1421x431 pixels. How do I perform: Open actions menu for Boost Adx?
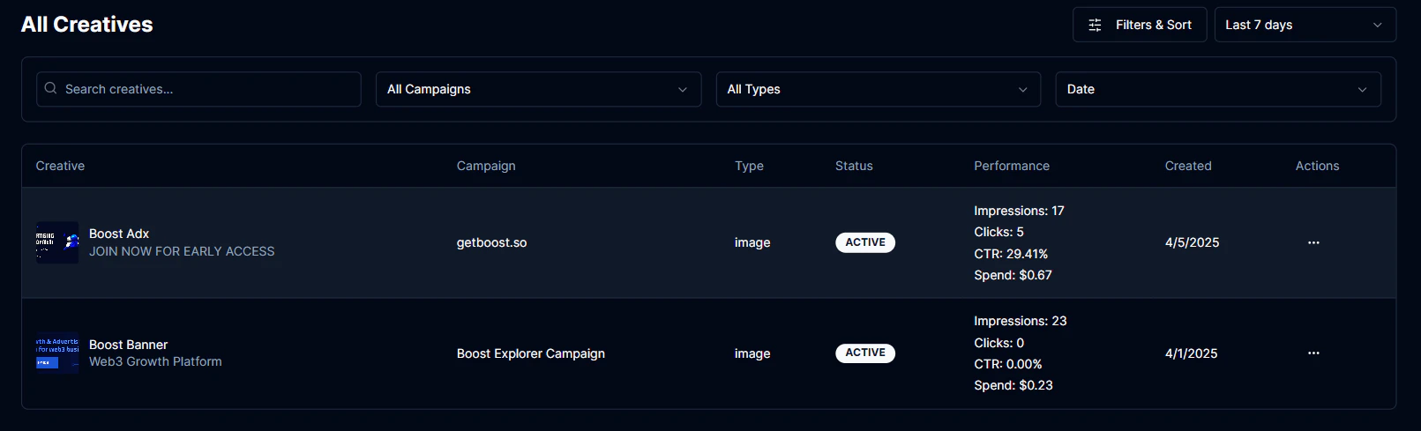(1313, 242)
